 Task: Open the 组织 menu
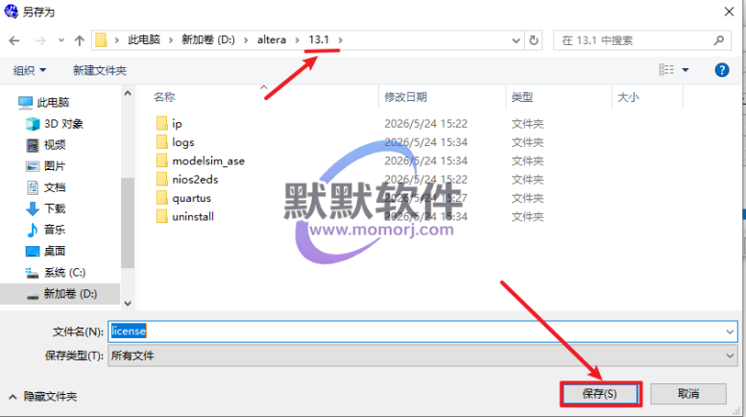point(30,70)
